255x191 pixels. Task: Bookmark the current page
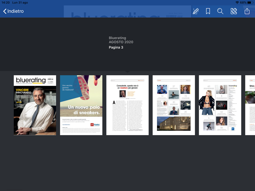[208, 11]
